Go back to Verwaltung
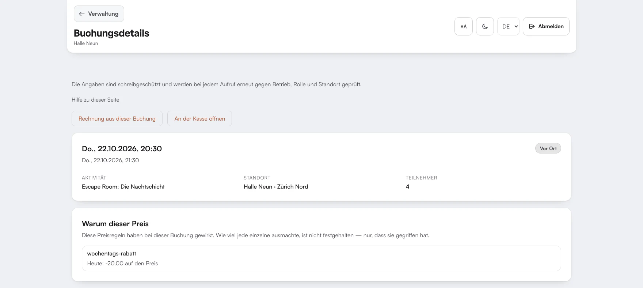The width and height of the screenshot is (643, 288). pos(99,14)
